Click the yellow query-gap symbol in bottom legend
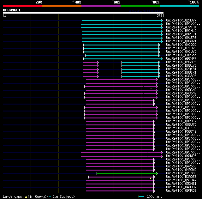Viewport: 202px width, 199px height. click(26, 197)
